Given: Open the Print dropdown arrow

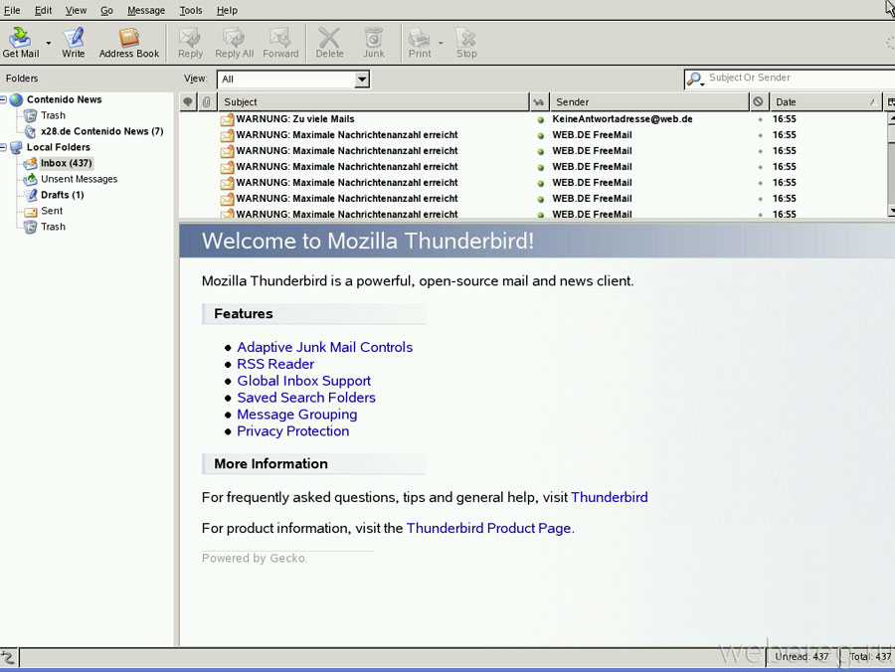Looking at the screenshot, I should coord(441,43).
